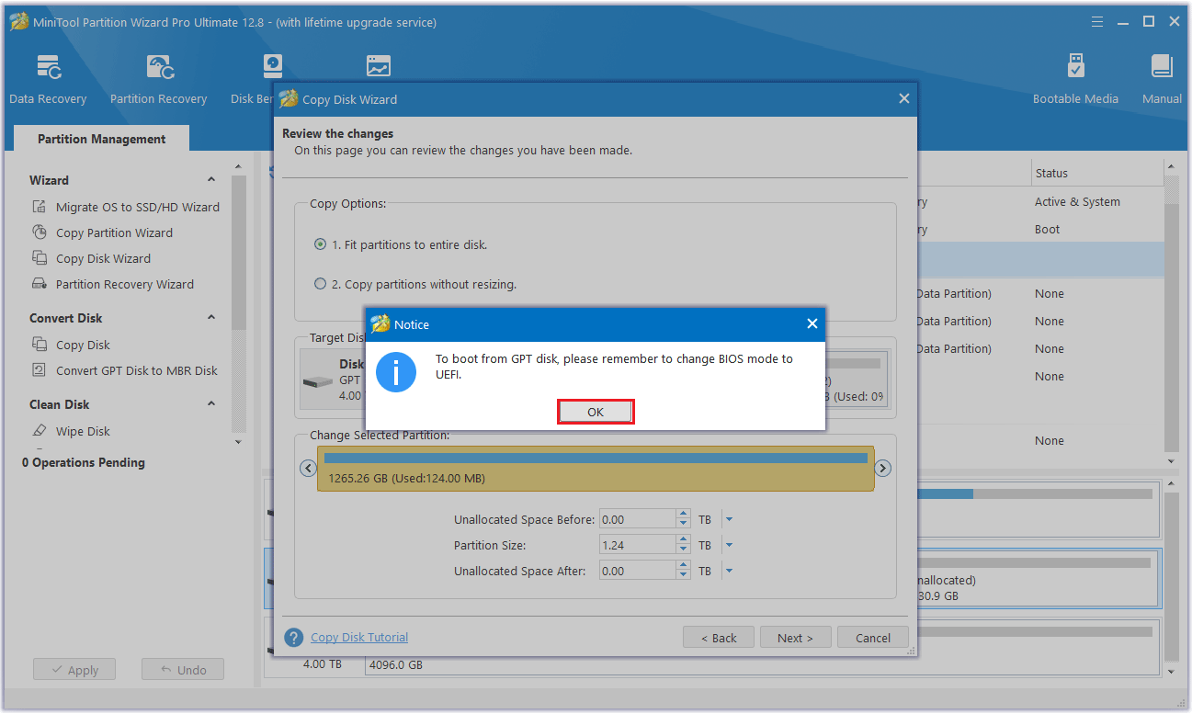The image size is (1192, 714).
Task: Click 0 Operations Pending label
Action: (x=84, y=462)
